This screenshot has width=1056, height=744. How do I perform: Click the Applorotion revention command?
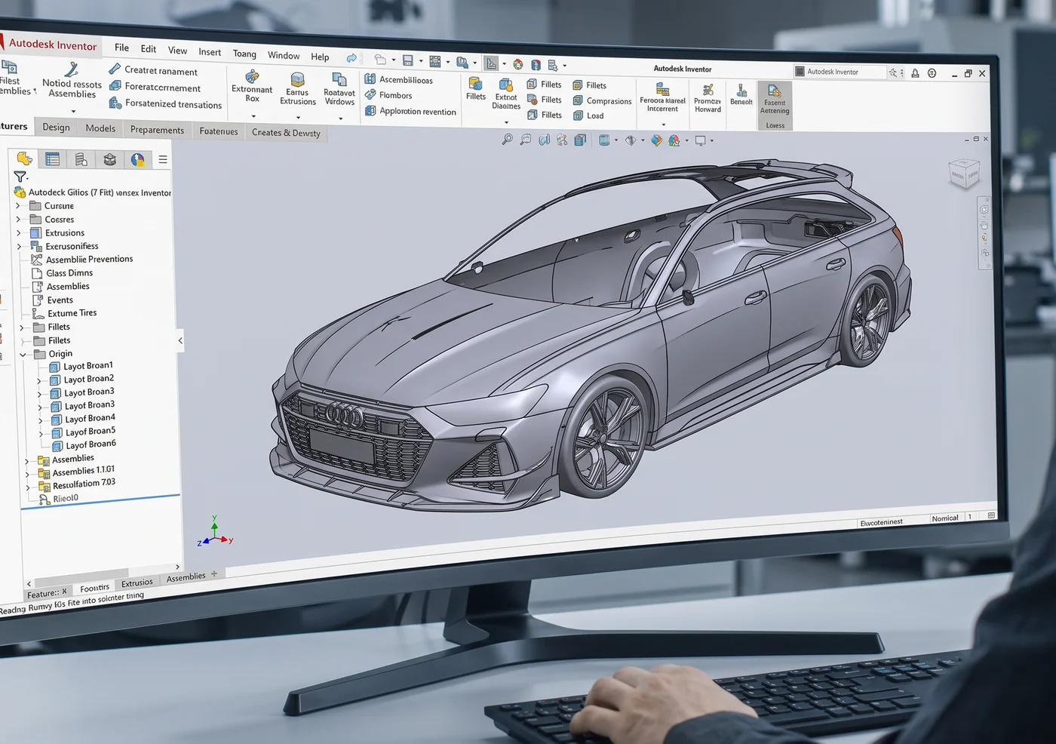(411, 111)
